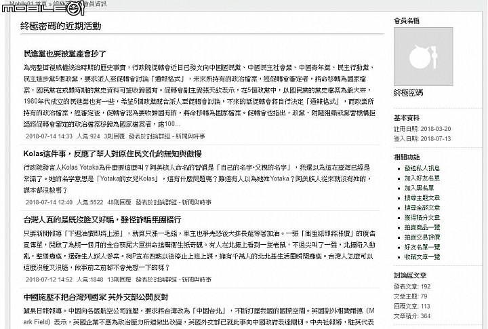The width and height of the screenshot is (488, 329).
Task: Click the '相關功能' section heading
Action: (407, 157)
